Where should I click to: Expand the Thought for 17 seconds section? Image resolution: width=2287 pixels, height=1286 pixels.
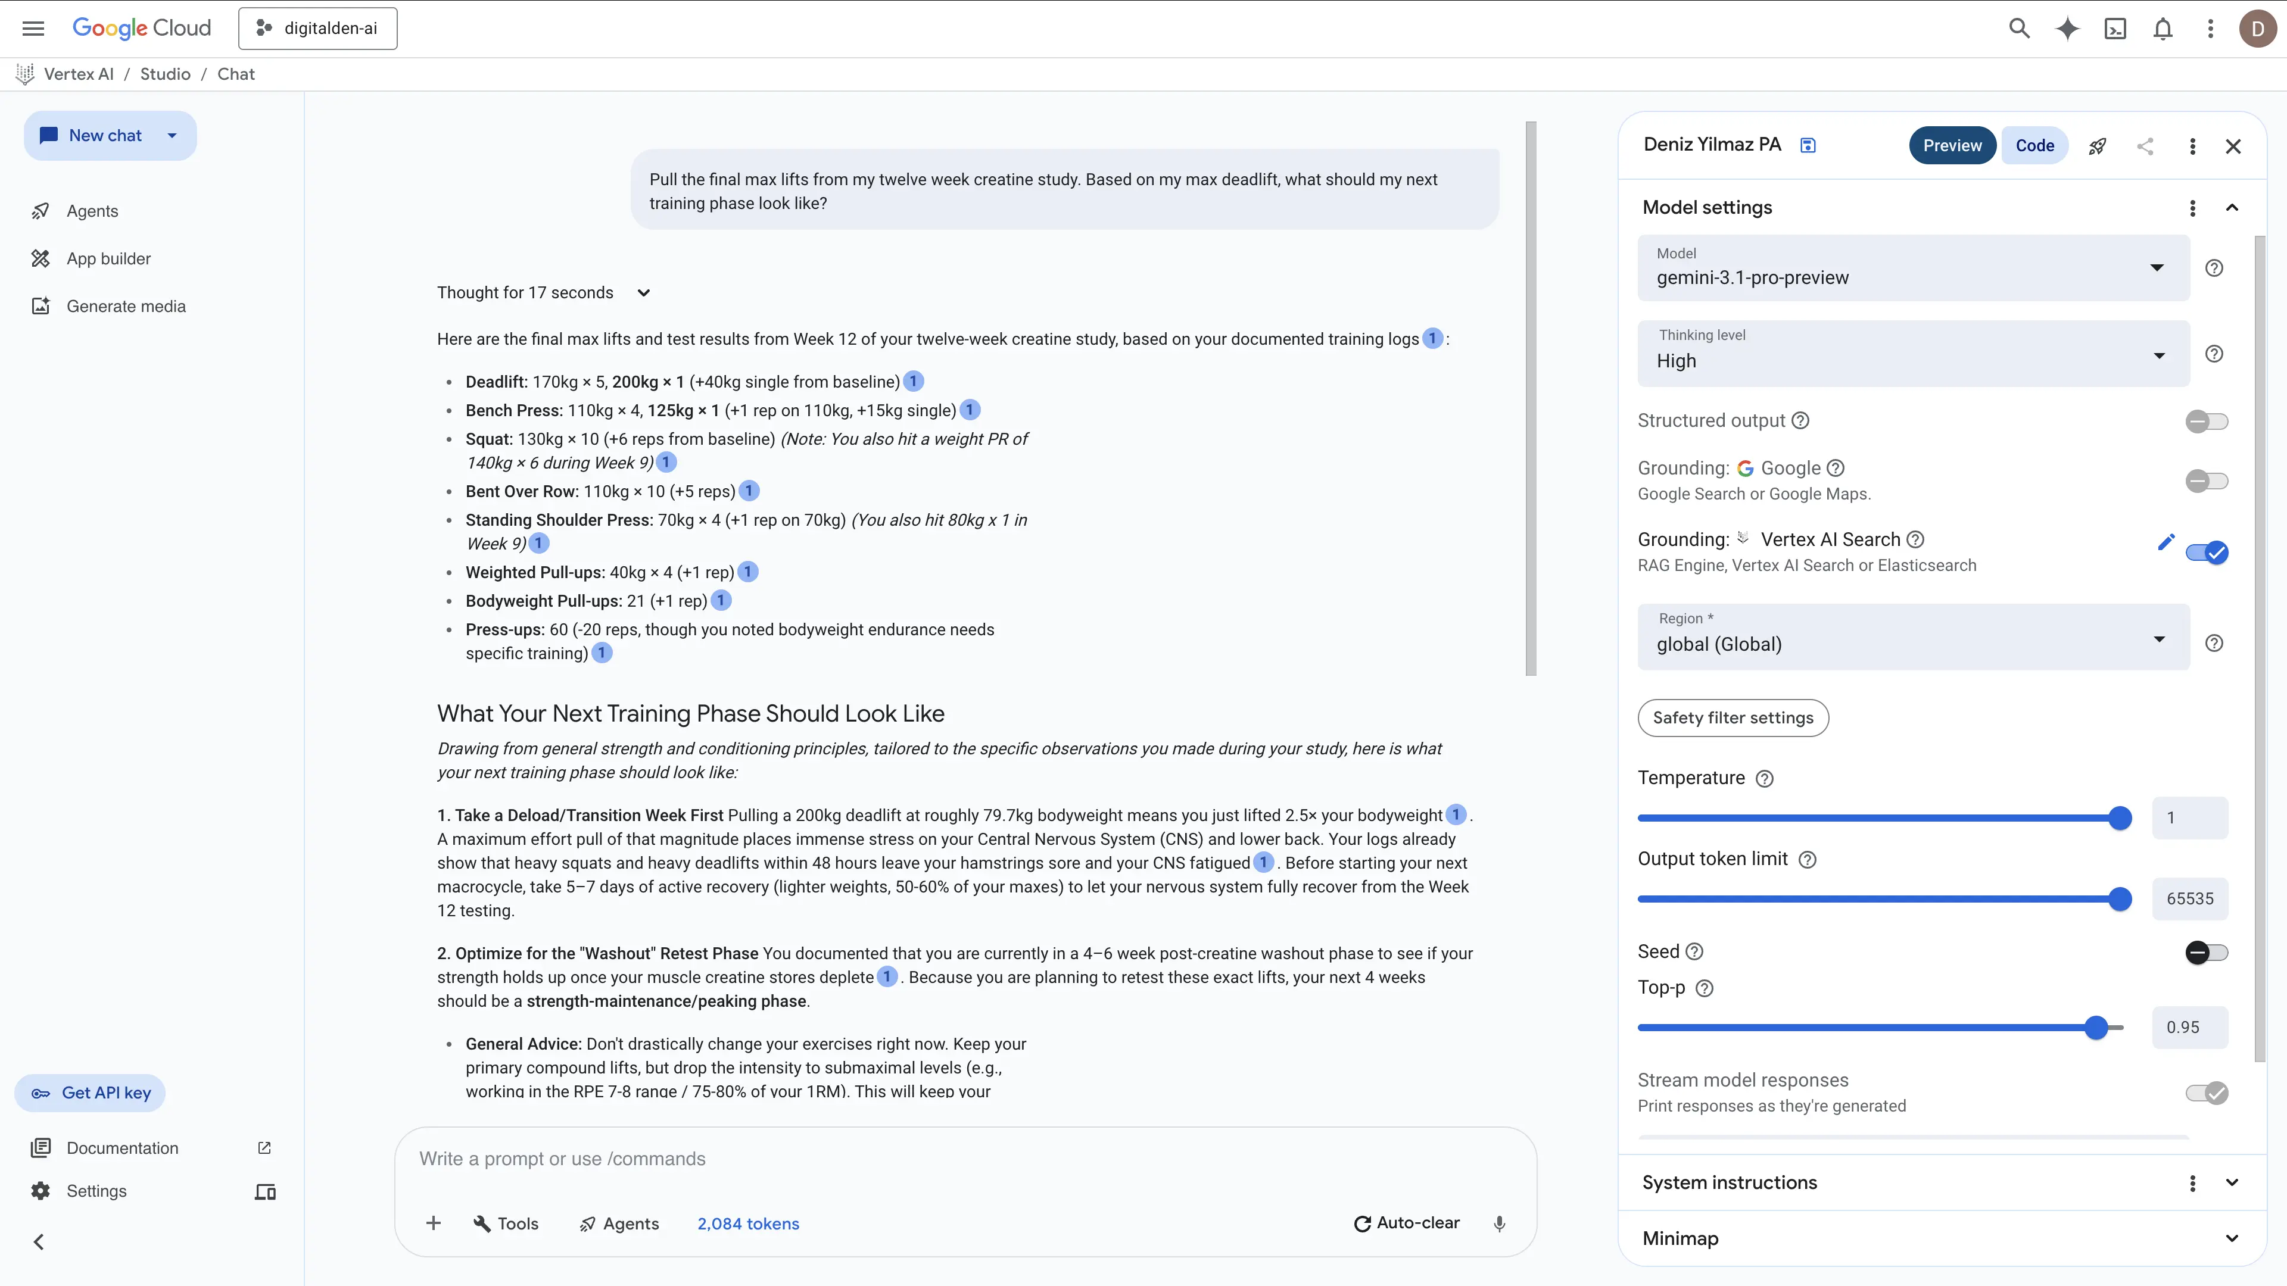tap(644, 293)
